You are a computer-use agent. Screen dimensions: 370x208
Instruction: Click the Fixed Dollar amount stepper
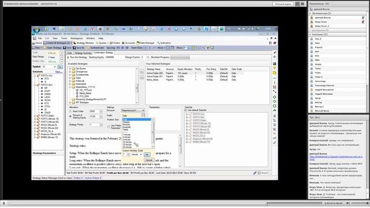pyautogui.click(x=101, y=112)
